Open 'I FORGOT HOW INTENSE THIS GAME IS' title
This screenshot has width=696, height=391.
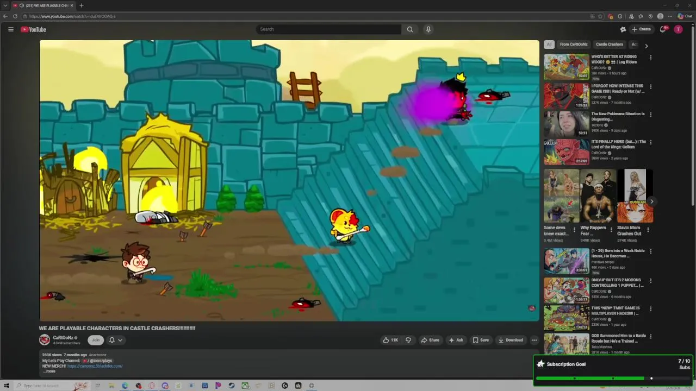pyautogui.click(x=618, y=89)
